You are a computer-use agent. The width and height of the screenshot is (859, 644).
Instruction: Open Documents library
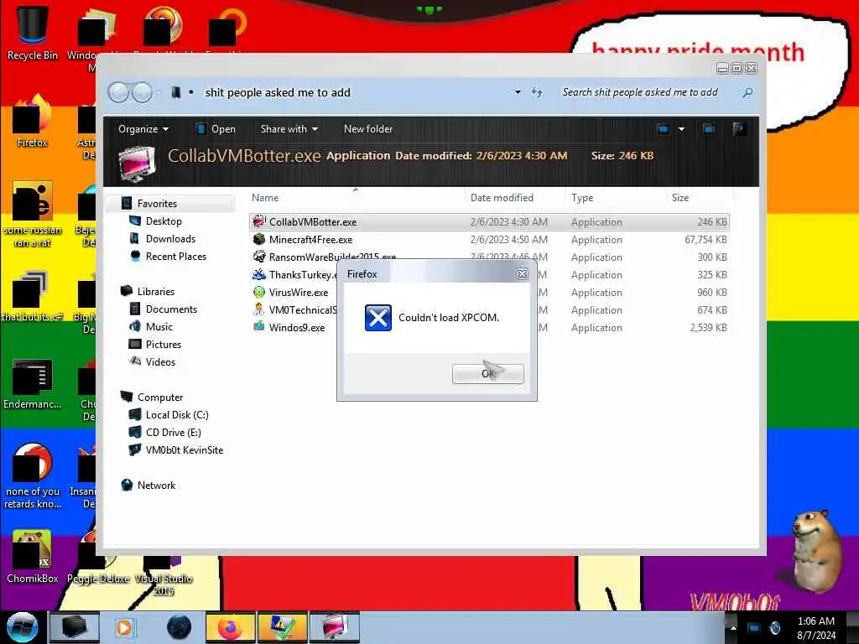[x=171, y=309]
